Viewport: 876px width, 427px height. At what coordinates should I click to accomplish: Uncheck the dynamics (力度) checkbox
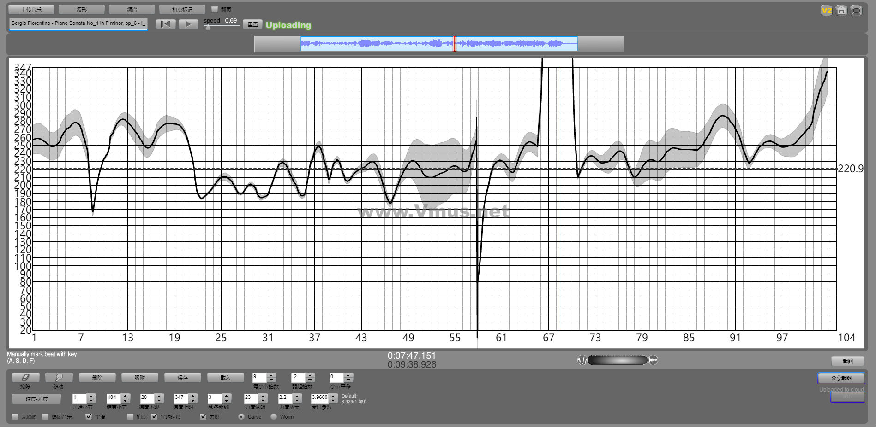click(203, 416)
